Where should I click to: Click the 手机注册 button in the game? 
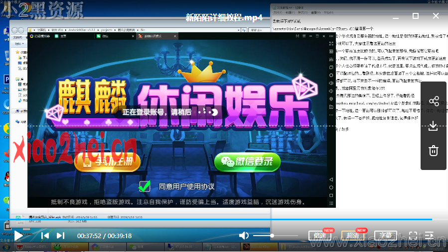pos(107,162)
